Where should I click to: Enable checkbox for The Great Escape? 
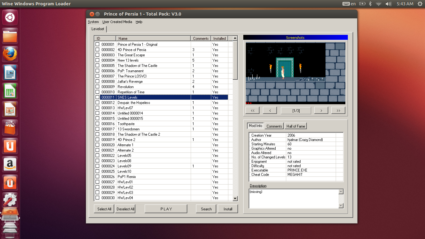(97, 55)
